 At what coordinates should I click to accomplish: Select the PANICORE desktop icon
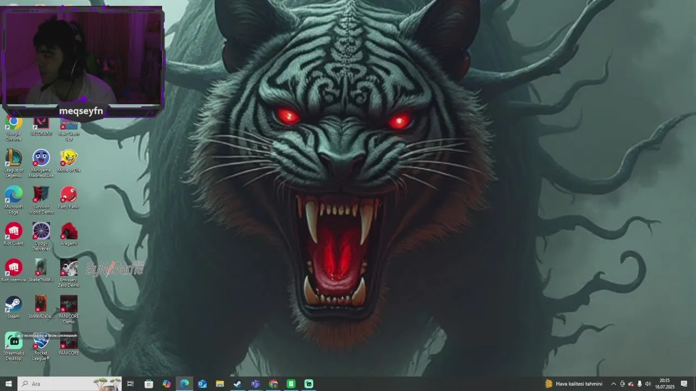click(x=69, y=344)
